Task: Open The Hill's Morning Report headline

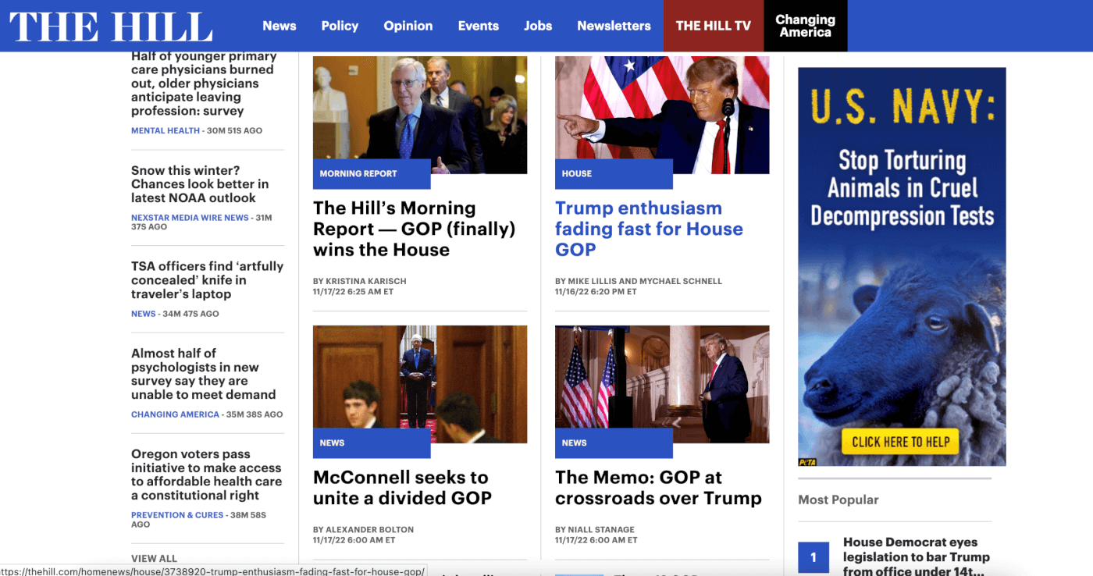Action: click(x=415, y=229)
